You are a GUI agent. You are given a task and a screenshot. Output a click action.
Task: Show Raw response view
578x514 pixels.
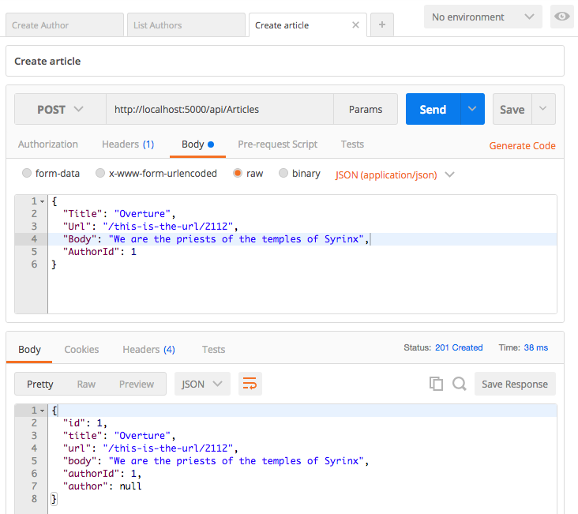86,384
